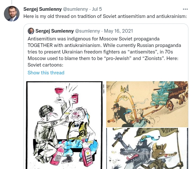Open the three-dot more options menu
The height and width of the screenshot is (169, 193).
click(185, 9)
